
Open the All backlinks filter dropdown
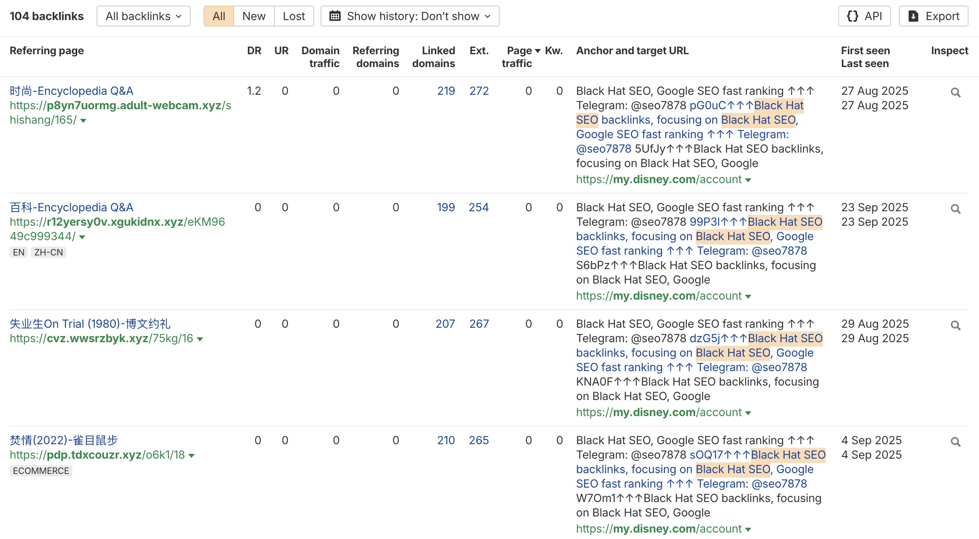(x=143, y=16)
